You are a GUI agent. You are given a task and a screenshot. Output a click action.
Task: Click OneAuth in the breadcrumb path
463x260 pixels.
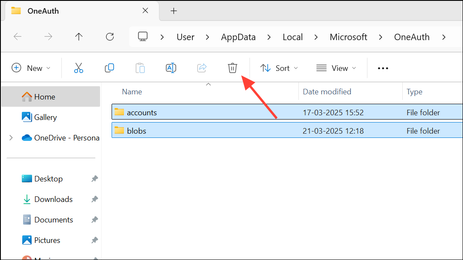412,37
